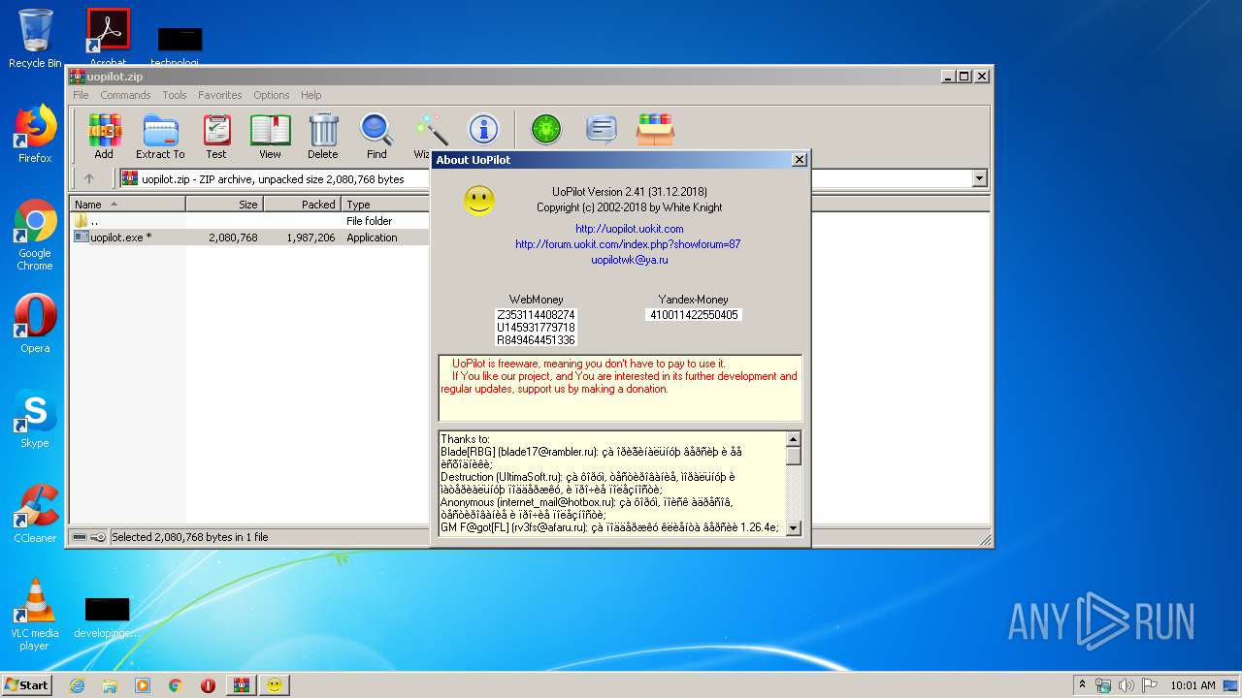Click the network tray icon
The width and height of the screenshot is (1242, 698).
click(x=1103, y=685)
